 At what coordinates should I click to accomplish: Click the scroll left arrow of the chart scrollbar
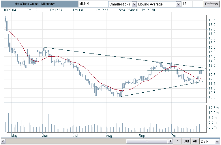[3, 141]
